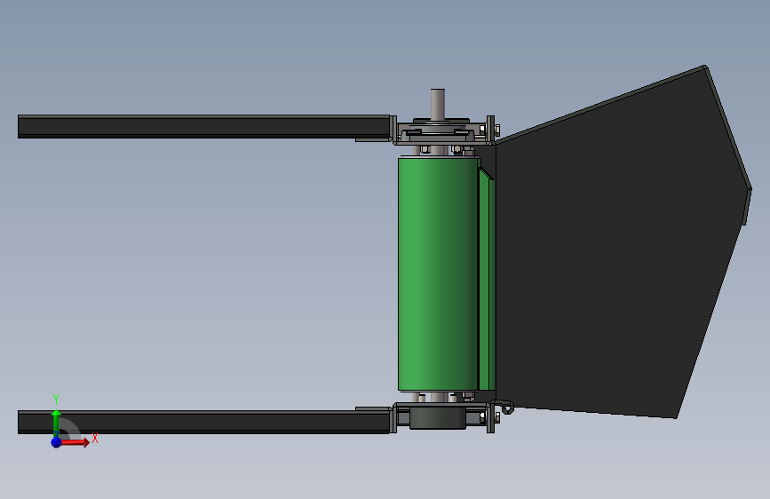
Task: Select the lower black frame rail
Action: pos(203,422)
